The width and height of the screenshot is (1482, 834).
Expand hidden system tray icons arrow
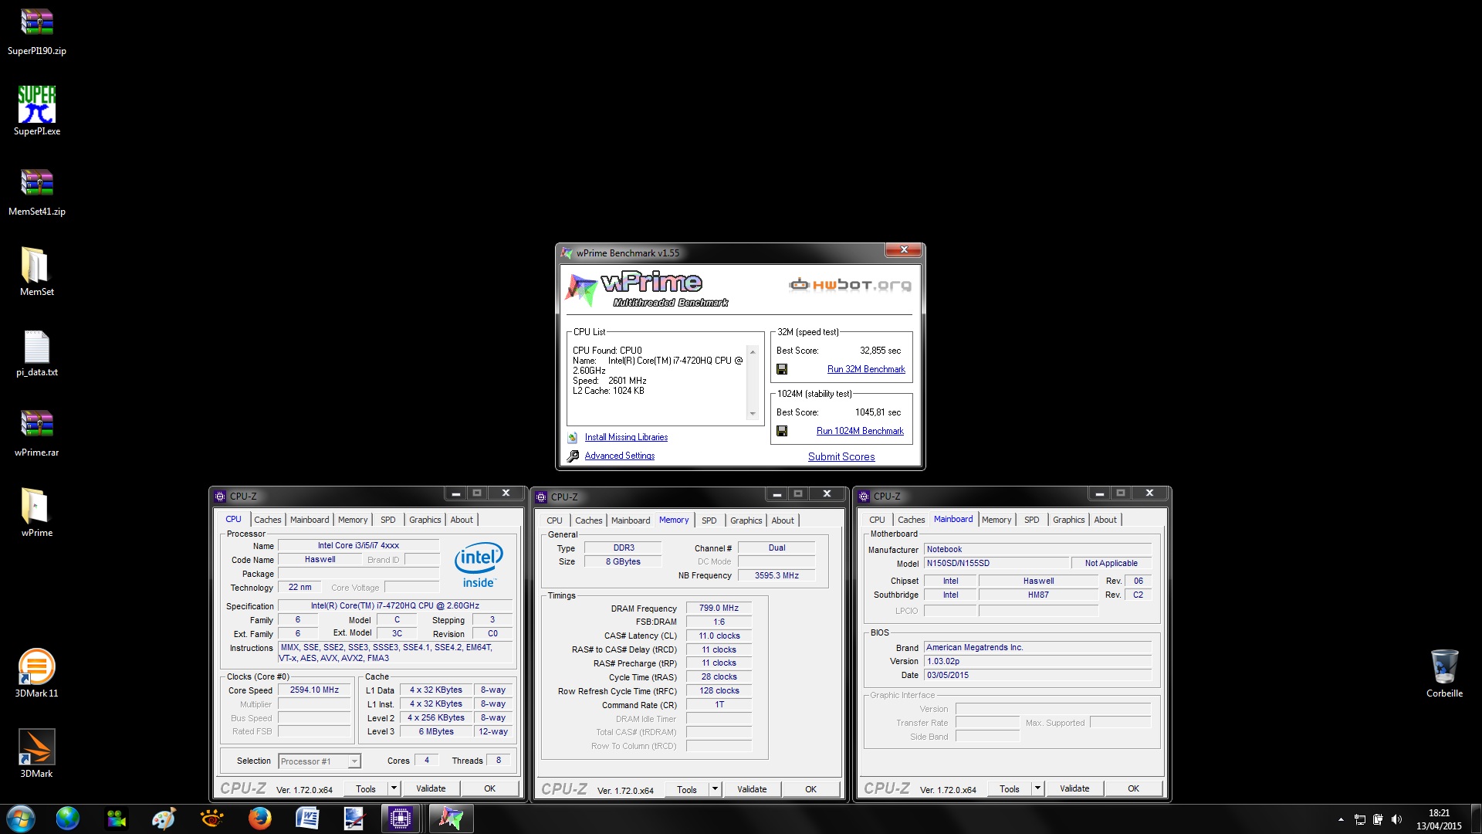point(1341,819)
